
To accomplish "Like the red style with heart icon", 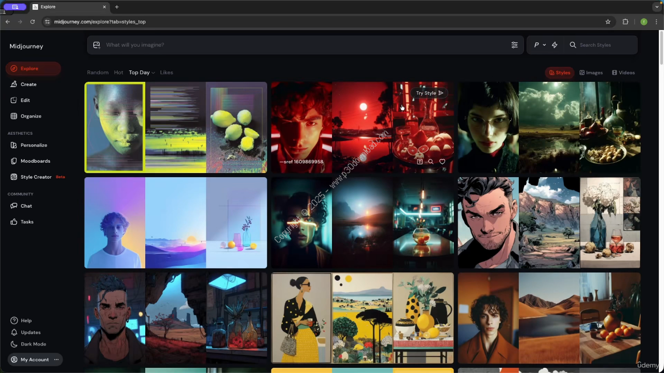I will click(x=442, y=162).
